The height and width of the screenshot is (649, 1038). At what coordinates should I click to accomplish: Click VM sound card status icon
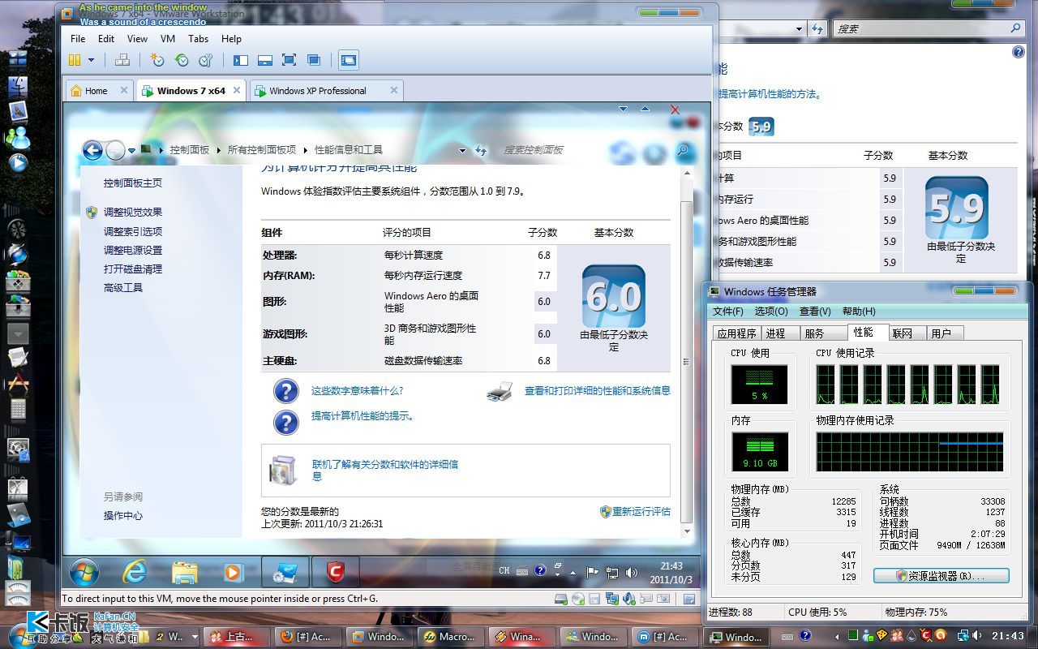tap(628, 599)
